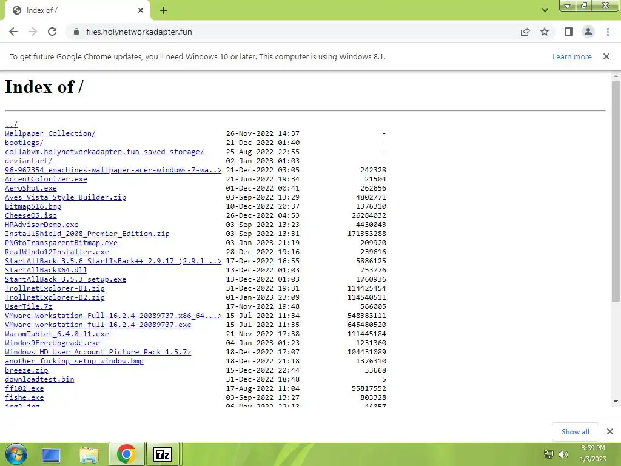Download HPAdvisorDemo.exe
The height and width of the screenshot is (466, 621).
[42, 225]
